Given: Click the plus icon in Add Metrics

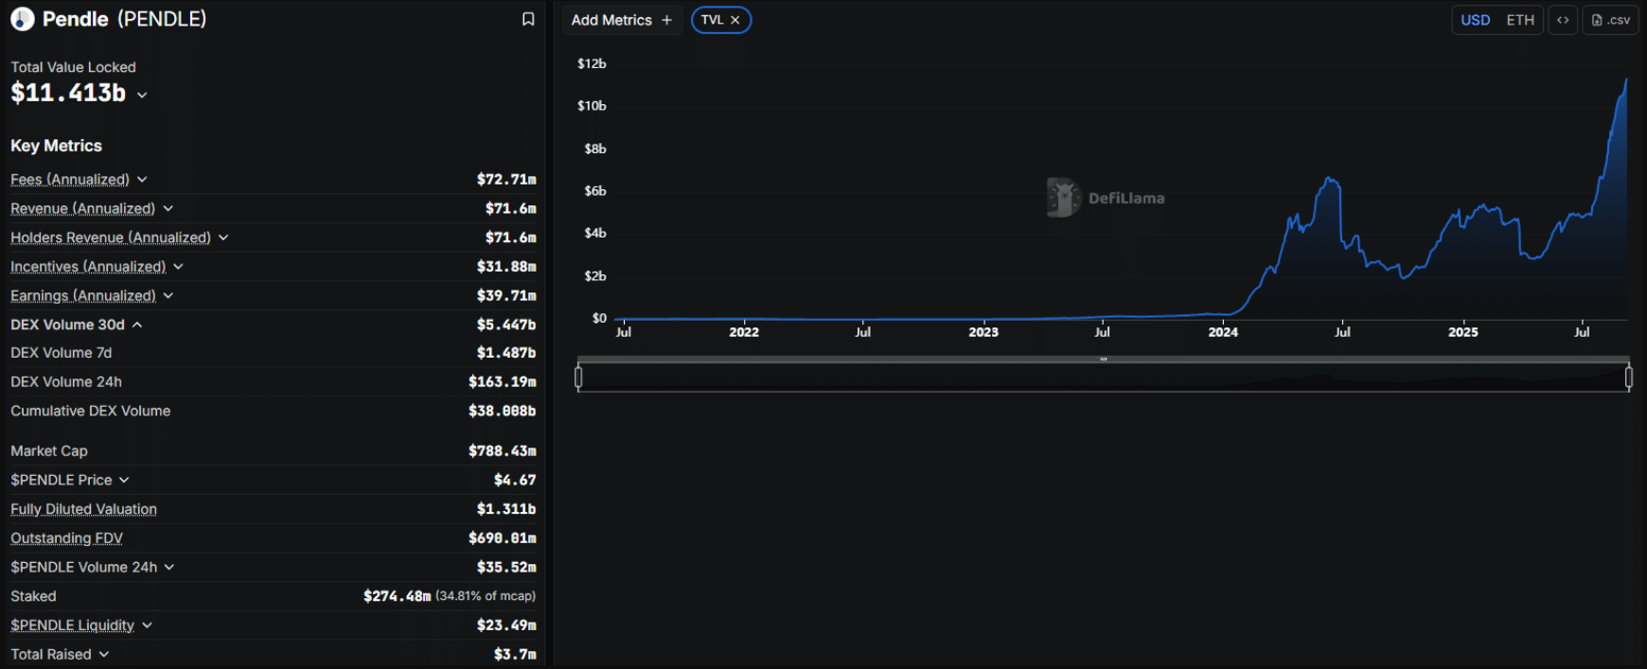Looking at the screenshot, I should pyautogui.click(x=666, y=20).
